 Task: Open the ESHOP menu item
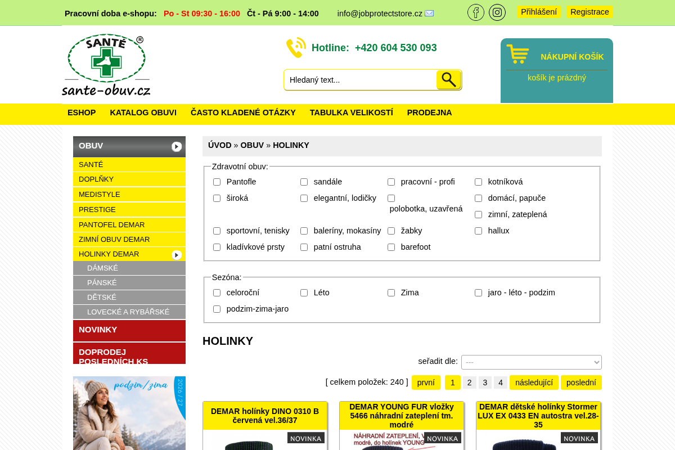coord(82,112)
